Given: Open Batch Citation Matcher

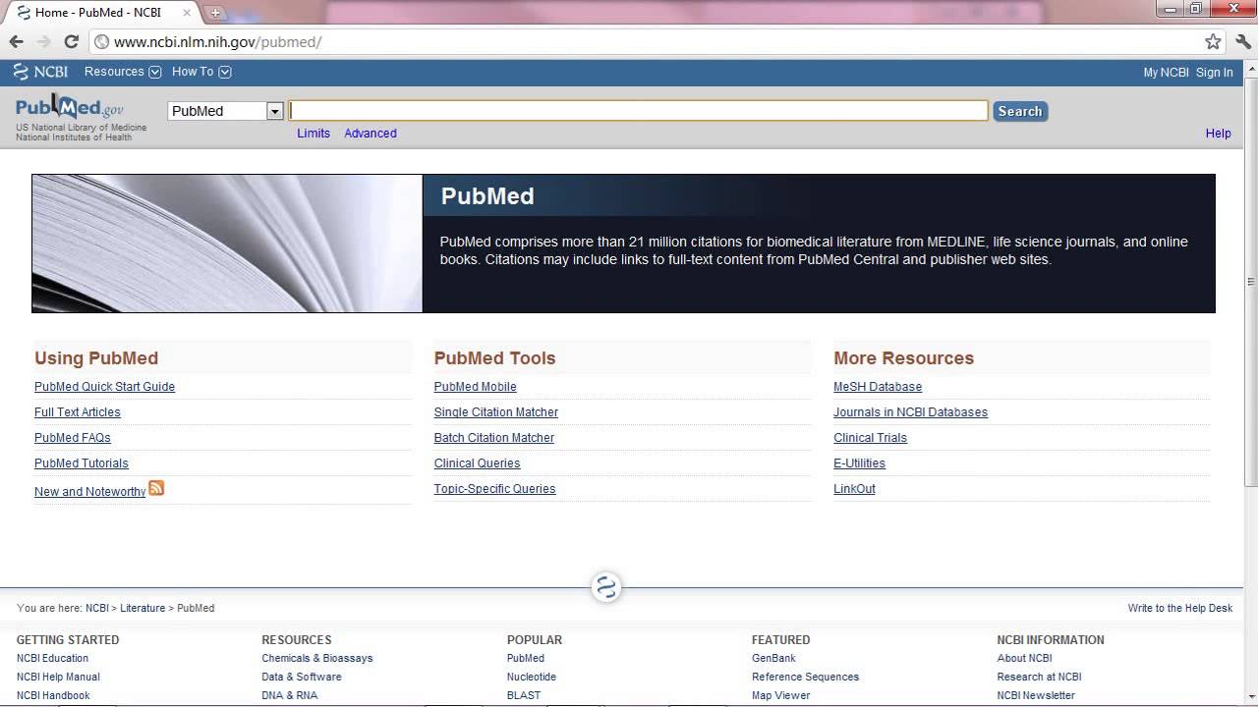Looking at the screenshot, I should pos(494,438).
